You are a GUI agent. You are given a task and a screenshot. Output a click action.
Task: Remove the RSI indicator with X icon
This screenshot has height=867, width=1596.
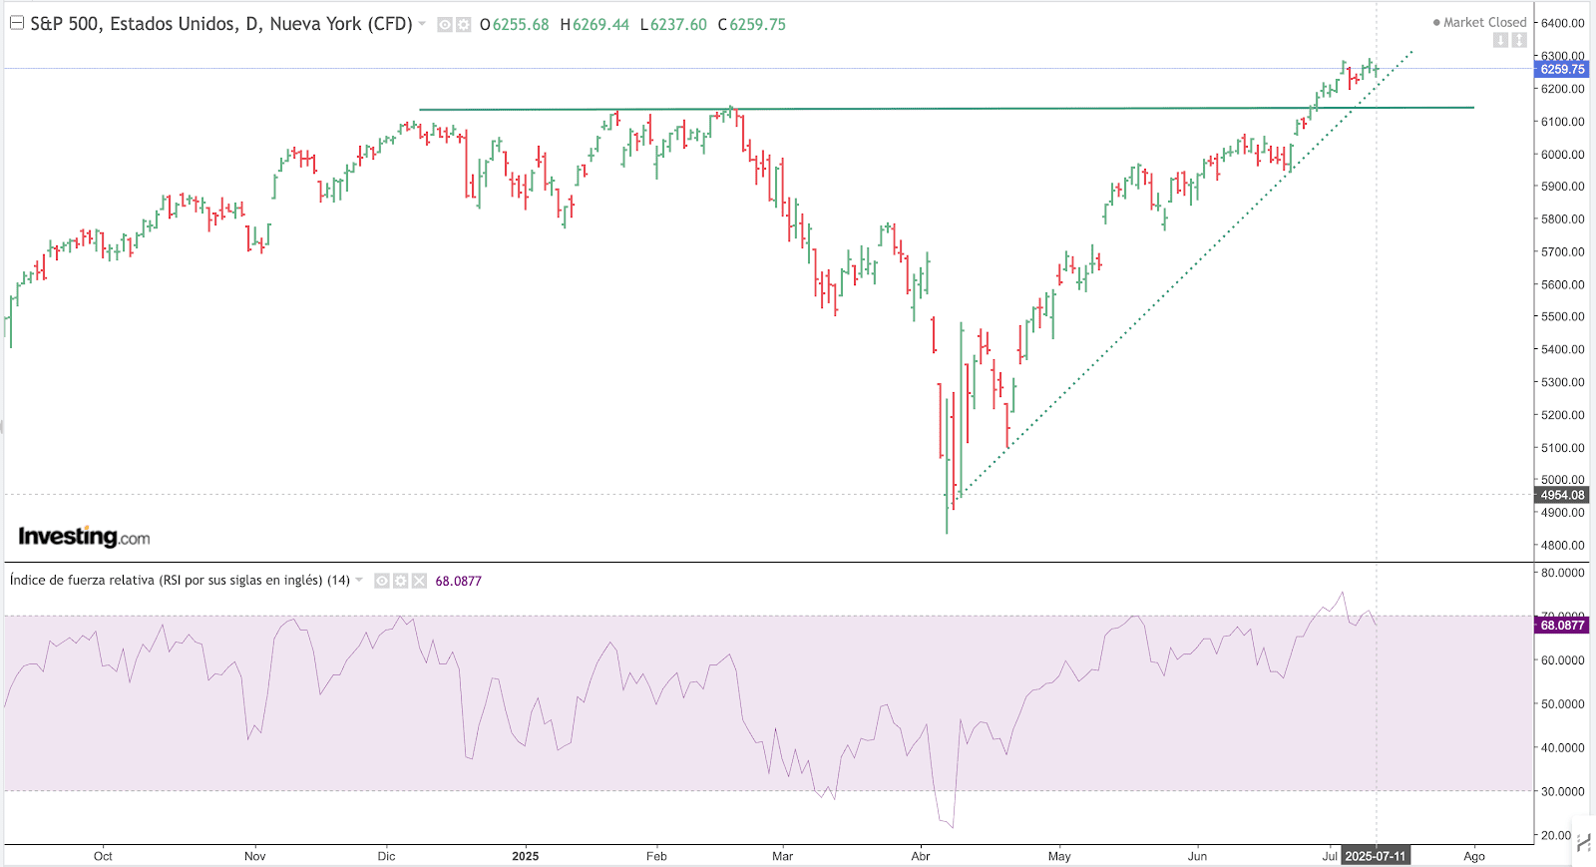419,581
